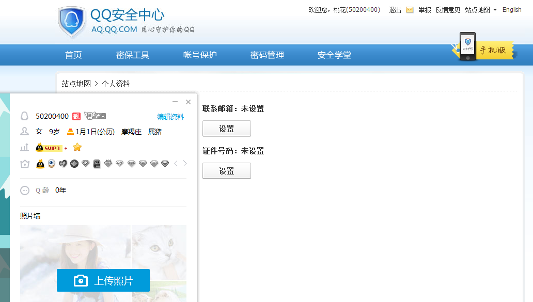Expand the 站点地图 dropdown arrow in header
The image size is (533, 302).
pyautogui.click(x=495, y=10)
